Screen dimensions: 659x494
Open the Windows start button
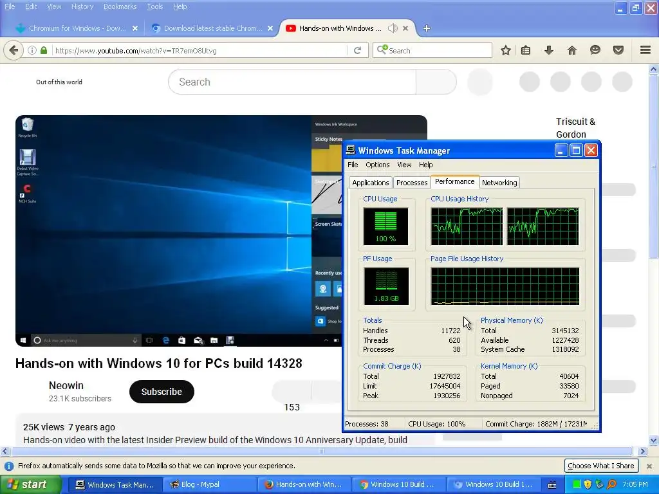(31, 485)
